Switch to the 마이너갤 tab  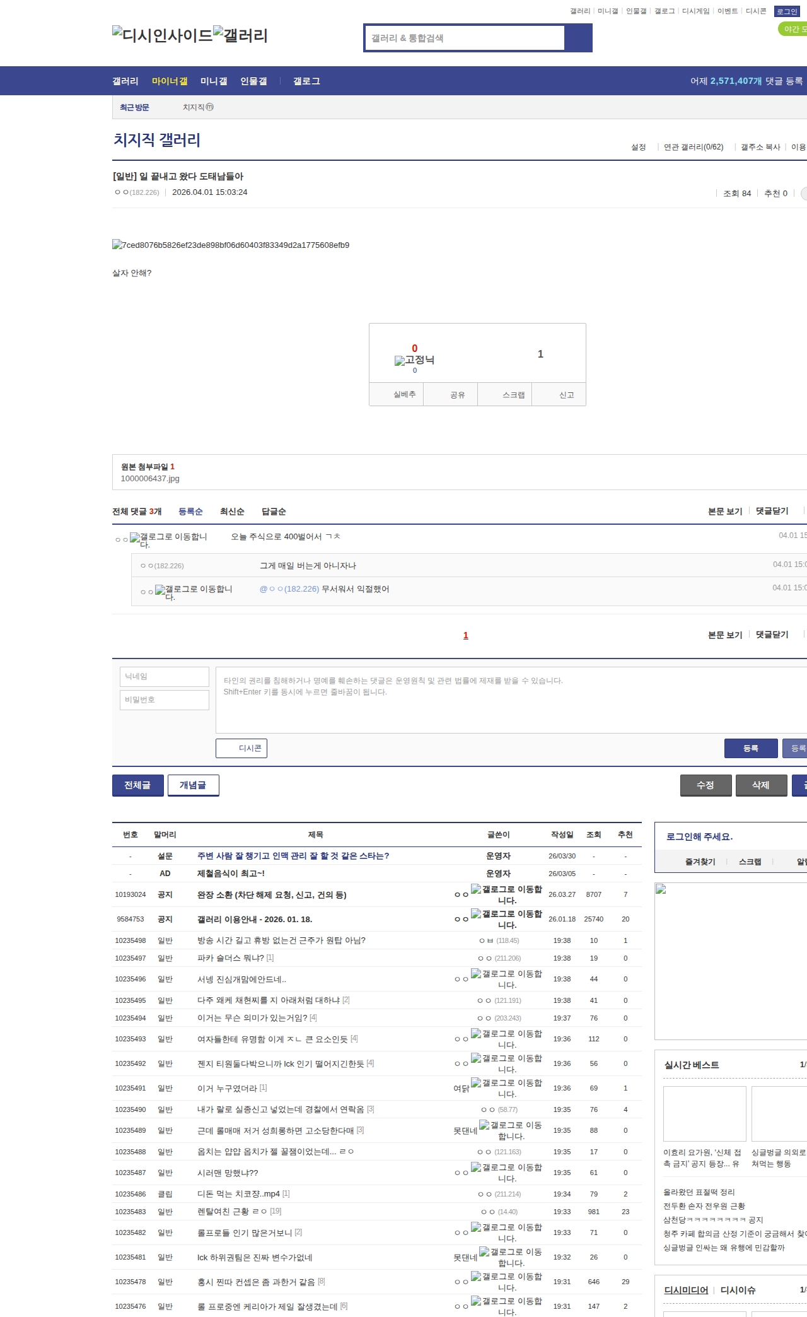click(170, 81)
